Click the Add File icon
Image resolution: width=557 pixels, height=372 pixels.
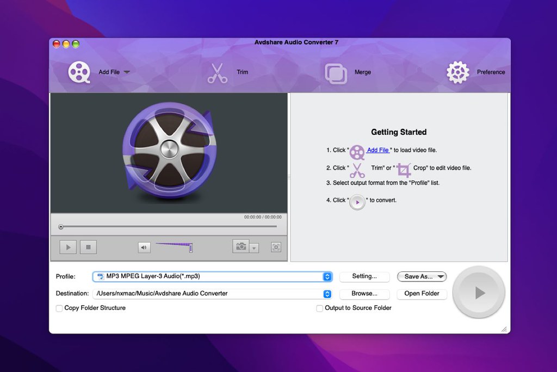[x=79, y=71]
